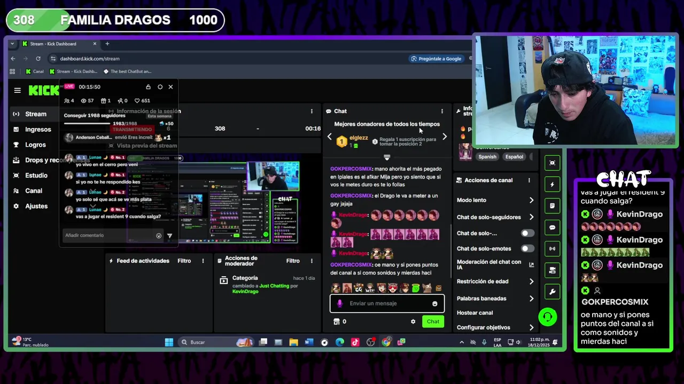Click the channel actions widget button

(x=552, y=270)
